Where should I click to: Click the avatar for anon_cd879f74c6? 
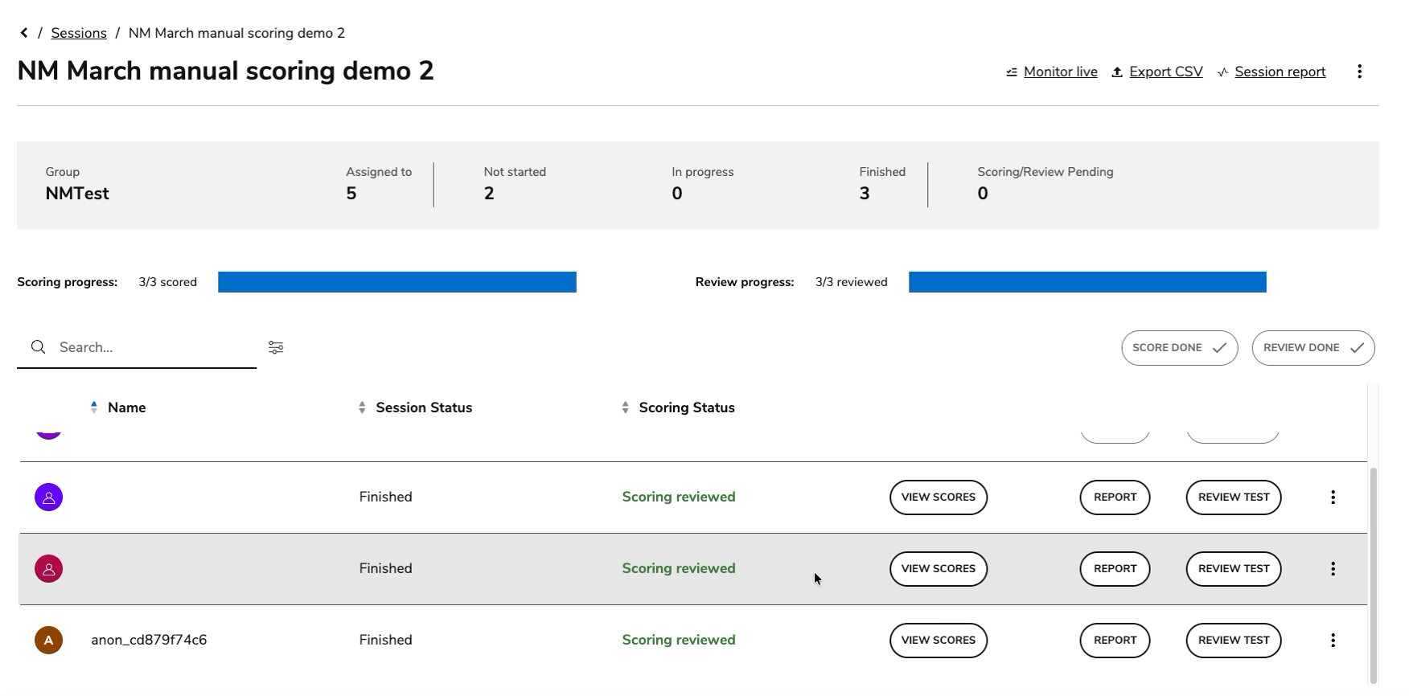(x=49, y=641)
